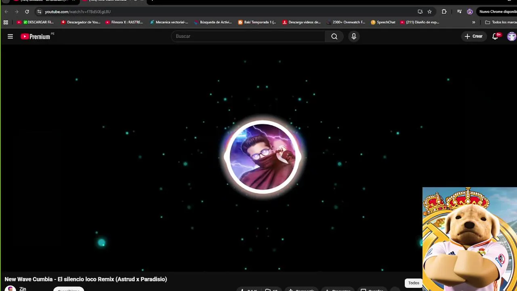Click the address bar URL
The image size is (517, 291).
click(x=78, y=12)
